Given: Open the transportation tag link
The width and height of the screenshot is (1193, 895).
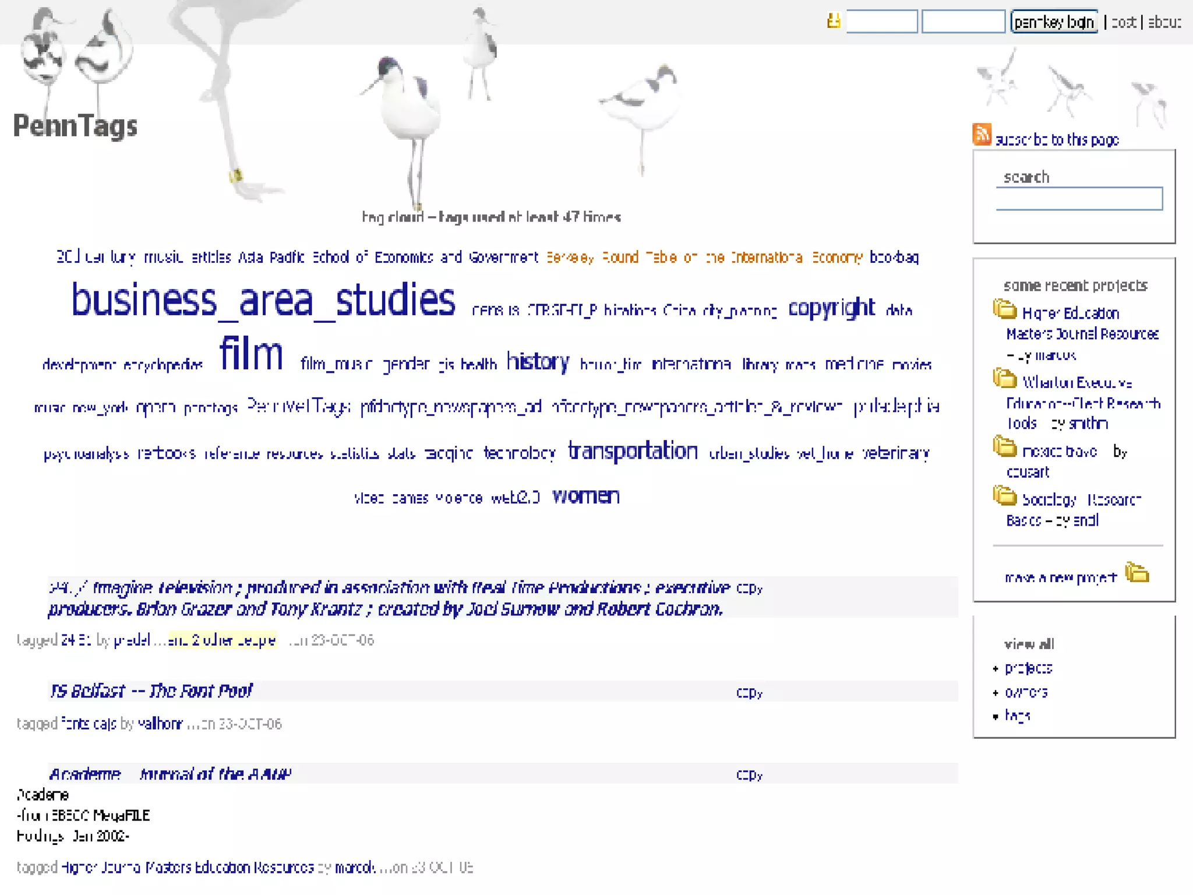Looking at the screenshot, I should [633, 451].
